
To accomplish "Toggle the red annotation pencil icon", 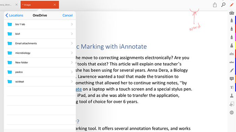I will pyautogui.click(x=232, y=5).
